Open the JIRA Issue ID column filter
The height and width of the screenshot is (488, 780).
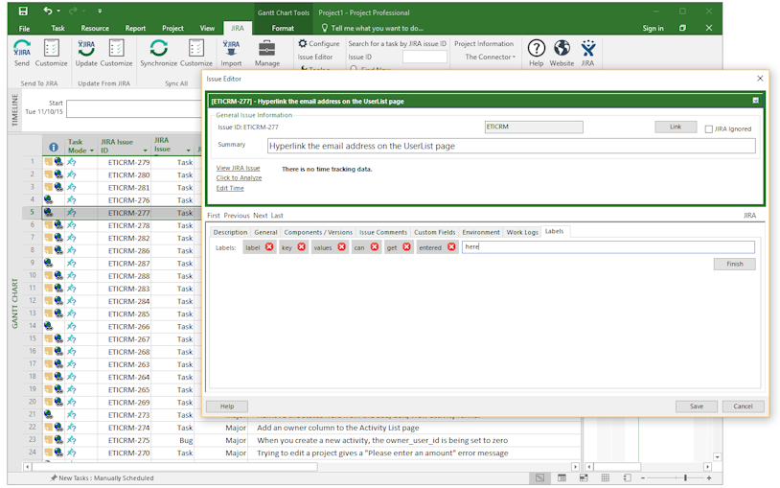[x=146, y=151]
